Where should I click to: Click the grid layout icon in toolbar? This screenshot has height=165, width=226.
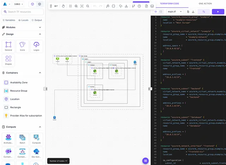point(70,6)
